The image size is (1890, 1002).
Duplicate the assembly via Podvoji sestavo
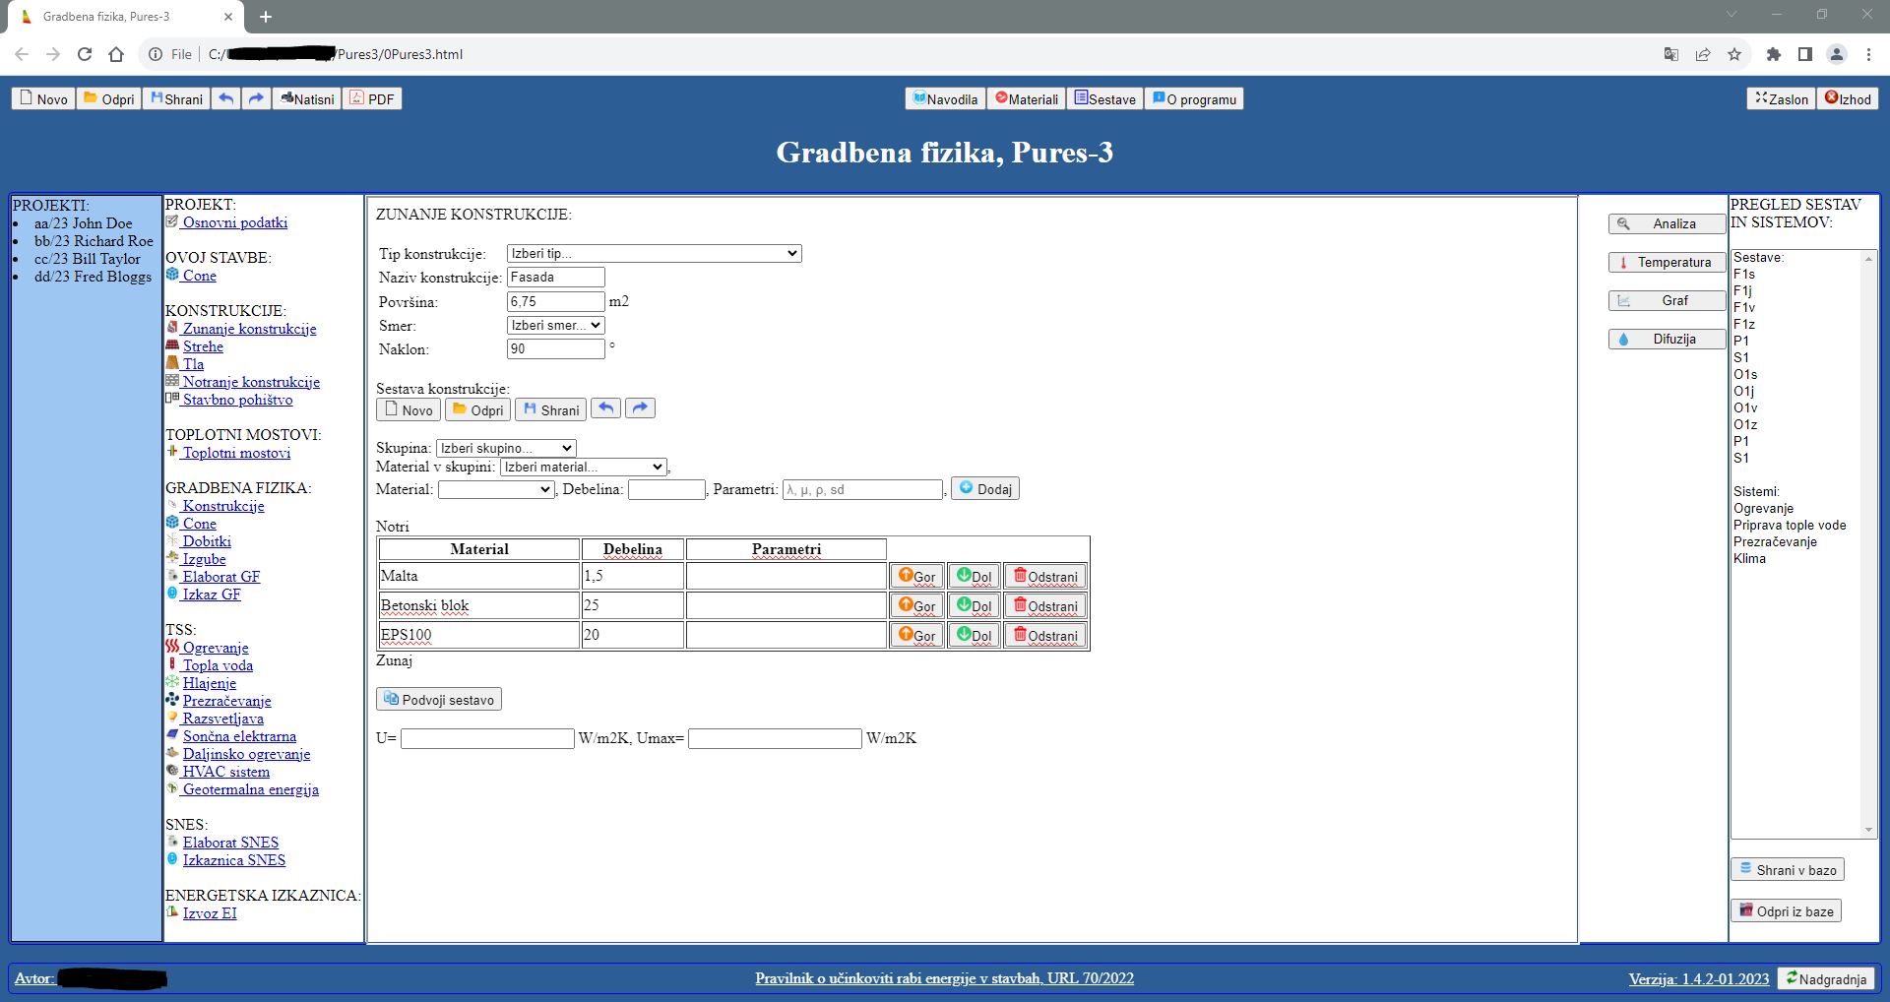[438, 699]
